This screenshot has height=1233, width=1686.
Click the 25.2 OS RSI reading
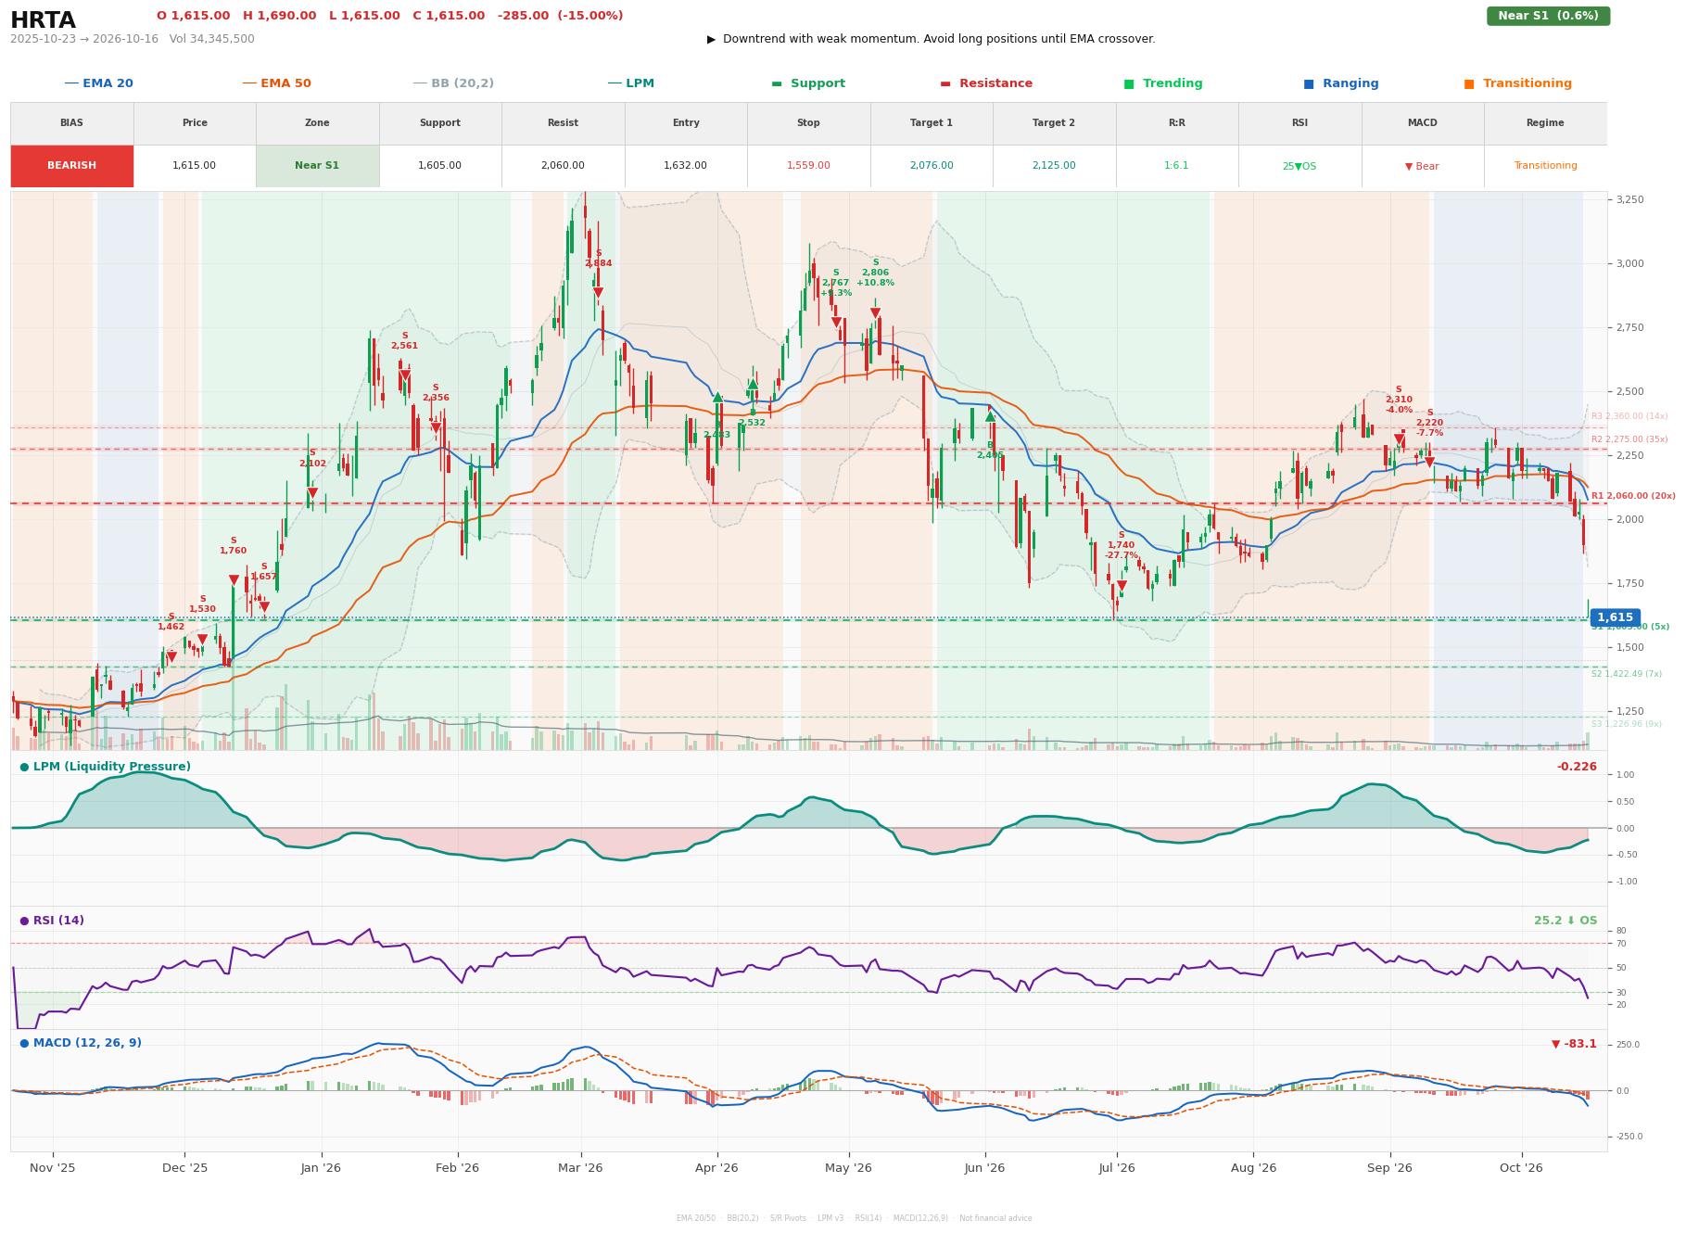1565,921
